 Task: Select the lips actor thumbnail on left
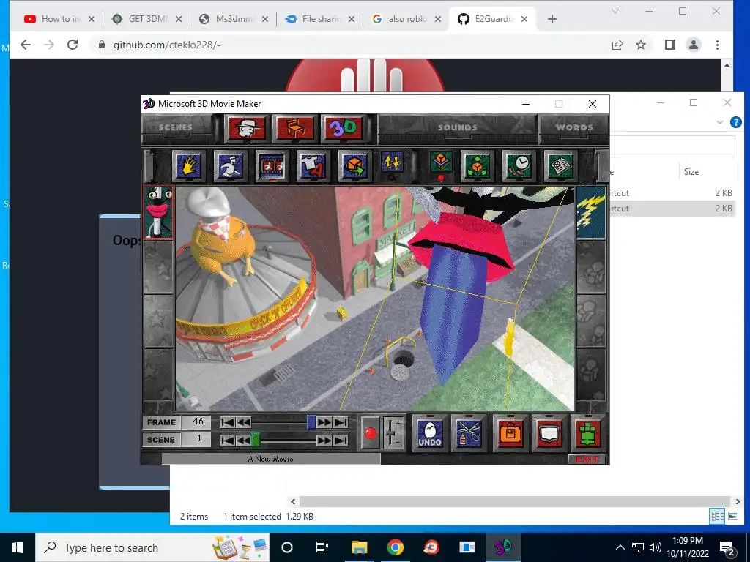[x=158, y=212]
